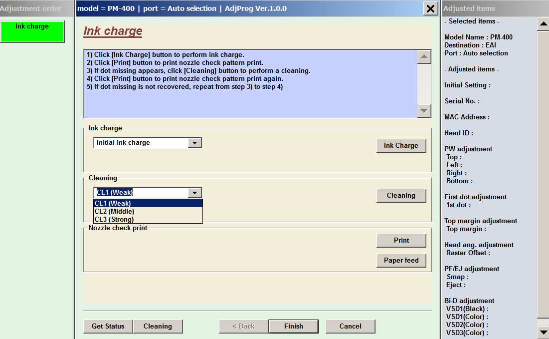Image resolution: width=549 pixels, height=339 pixels.
Task: Open the Initial ink charge dropdown
Action: click(x=194, y=143)
